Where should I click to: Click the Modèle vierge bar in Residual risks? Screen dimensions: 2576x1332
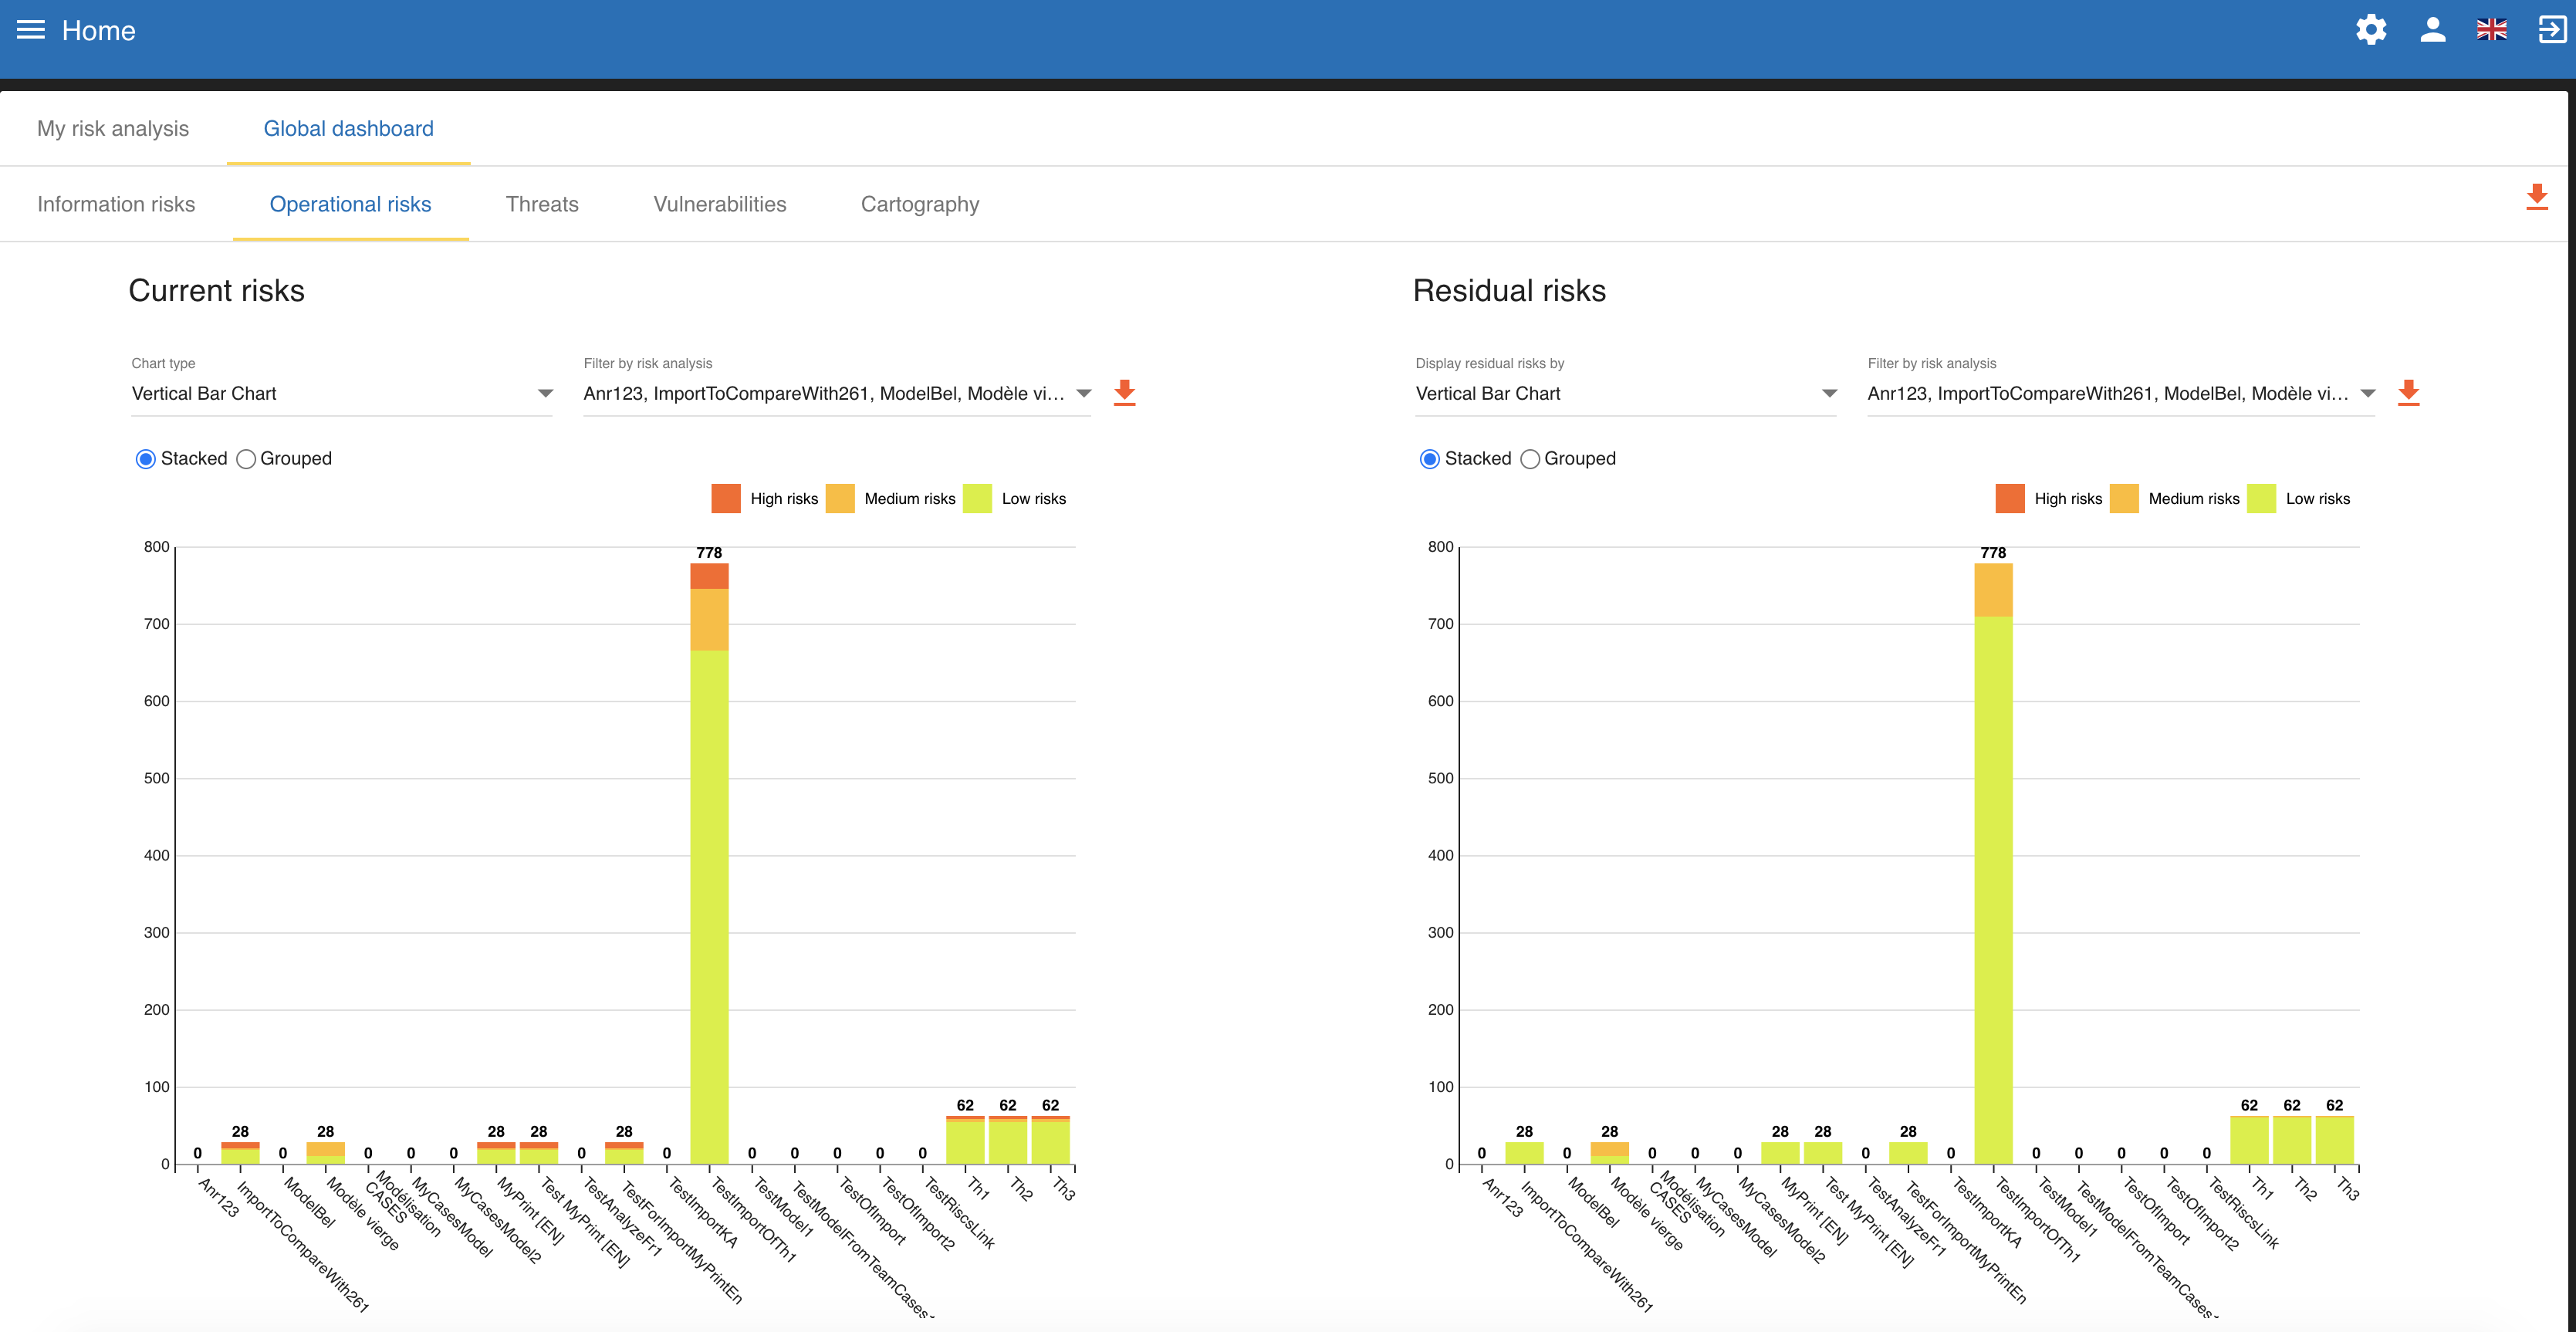point(1609,1153)
